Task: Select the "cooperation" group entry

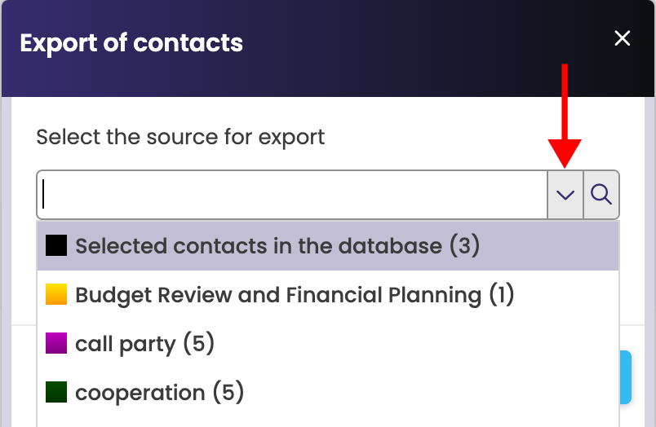Action: pyautogui.click(x=140, y=393)
